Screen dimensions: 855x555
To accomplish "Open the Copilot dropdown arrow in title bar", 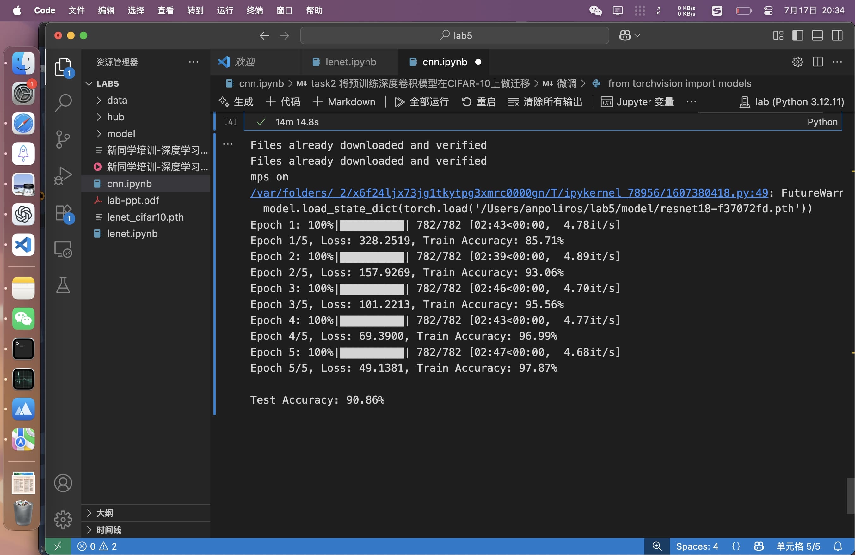I will coord(637,35).
